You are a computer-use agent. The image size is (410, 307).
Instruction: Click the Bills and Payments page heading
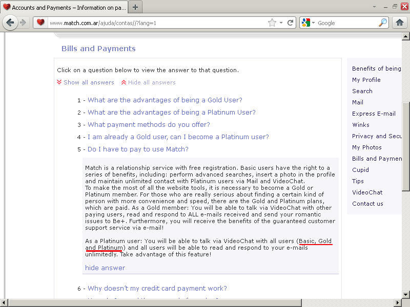click(98, 49)
